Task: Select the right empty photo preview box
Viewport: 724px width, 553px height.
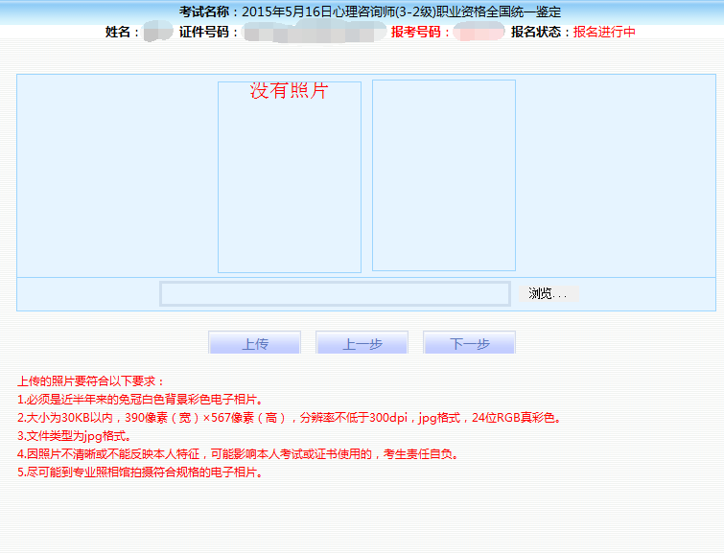Action: (x=443, y=175)
